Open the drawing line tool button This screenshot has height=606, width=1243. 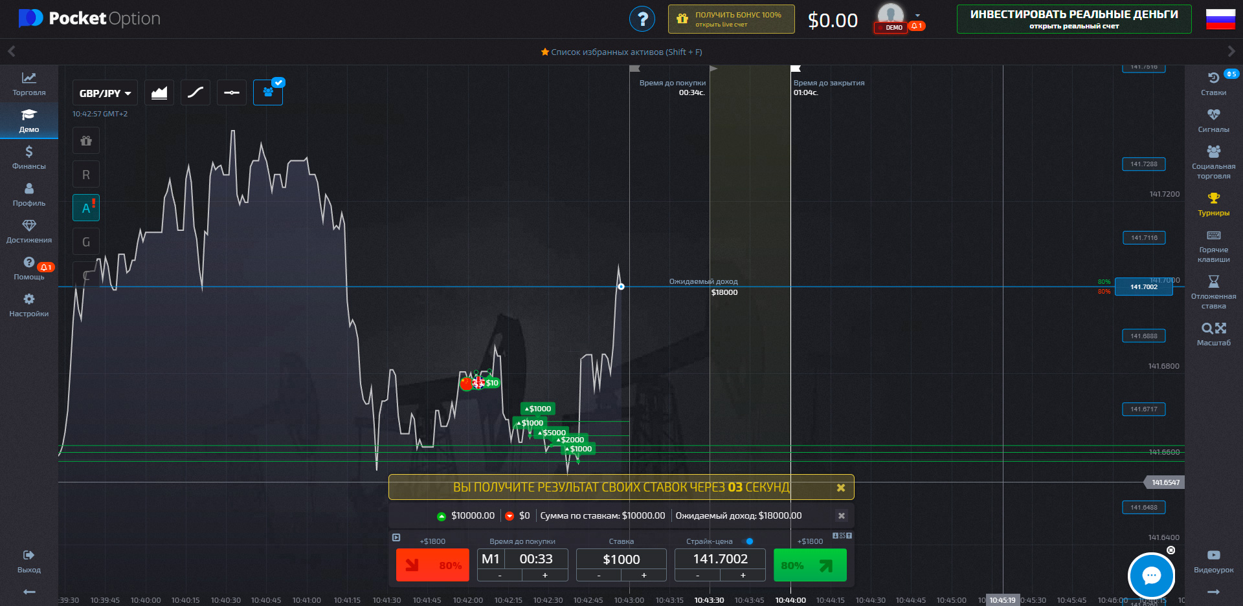(x=232, y=93)
